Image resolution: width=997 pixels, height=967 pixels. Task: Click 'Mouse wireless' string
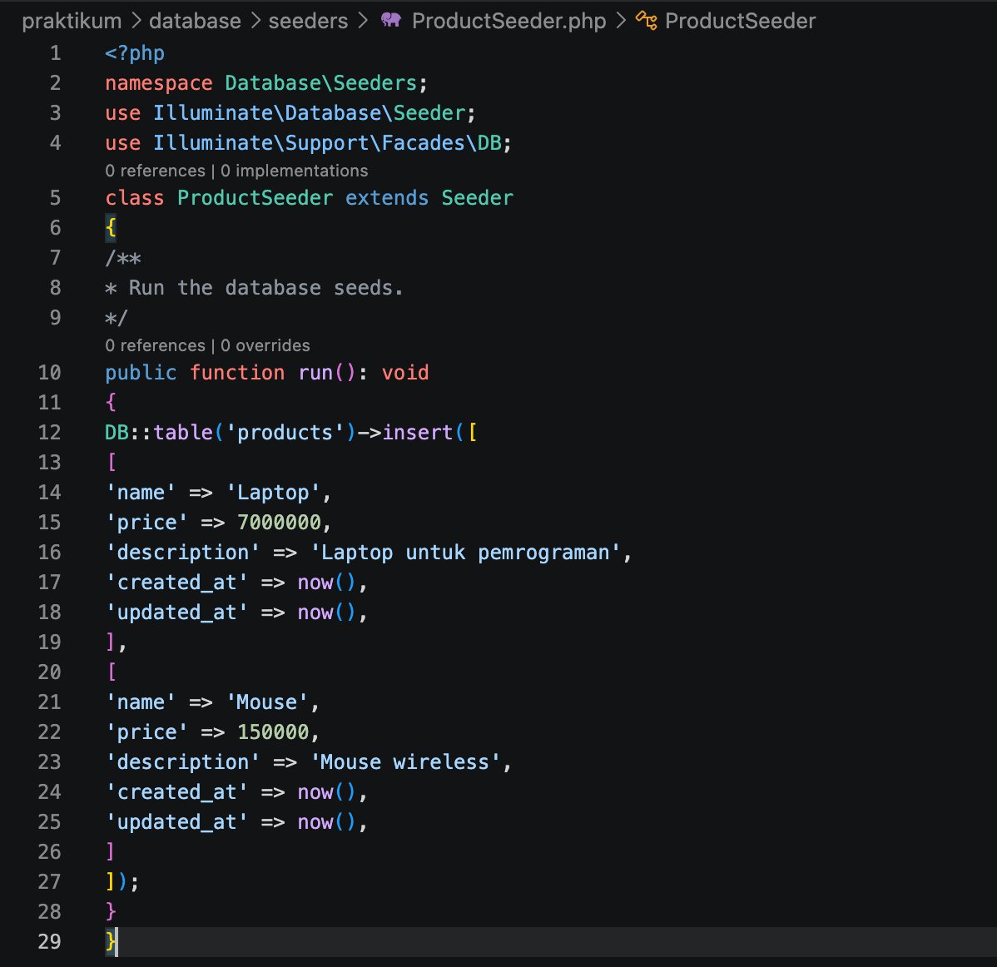pos(405,762)
